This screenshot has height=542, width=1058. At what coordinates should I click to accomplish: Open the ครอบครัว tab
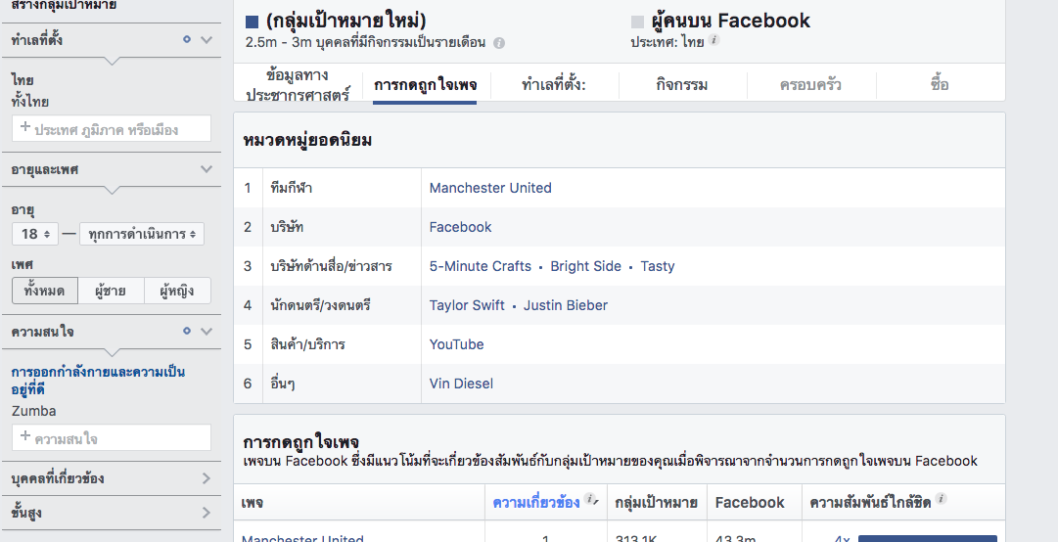(810, 85)
